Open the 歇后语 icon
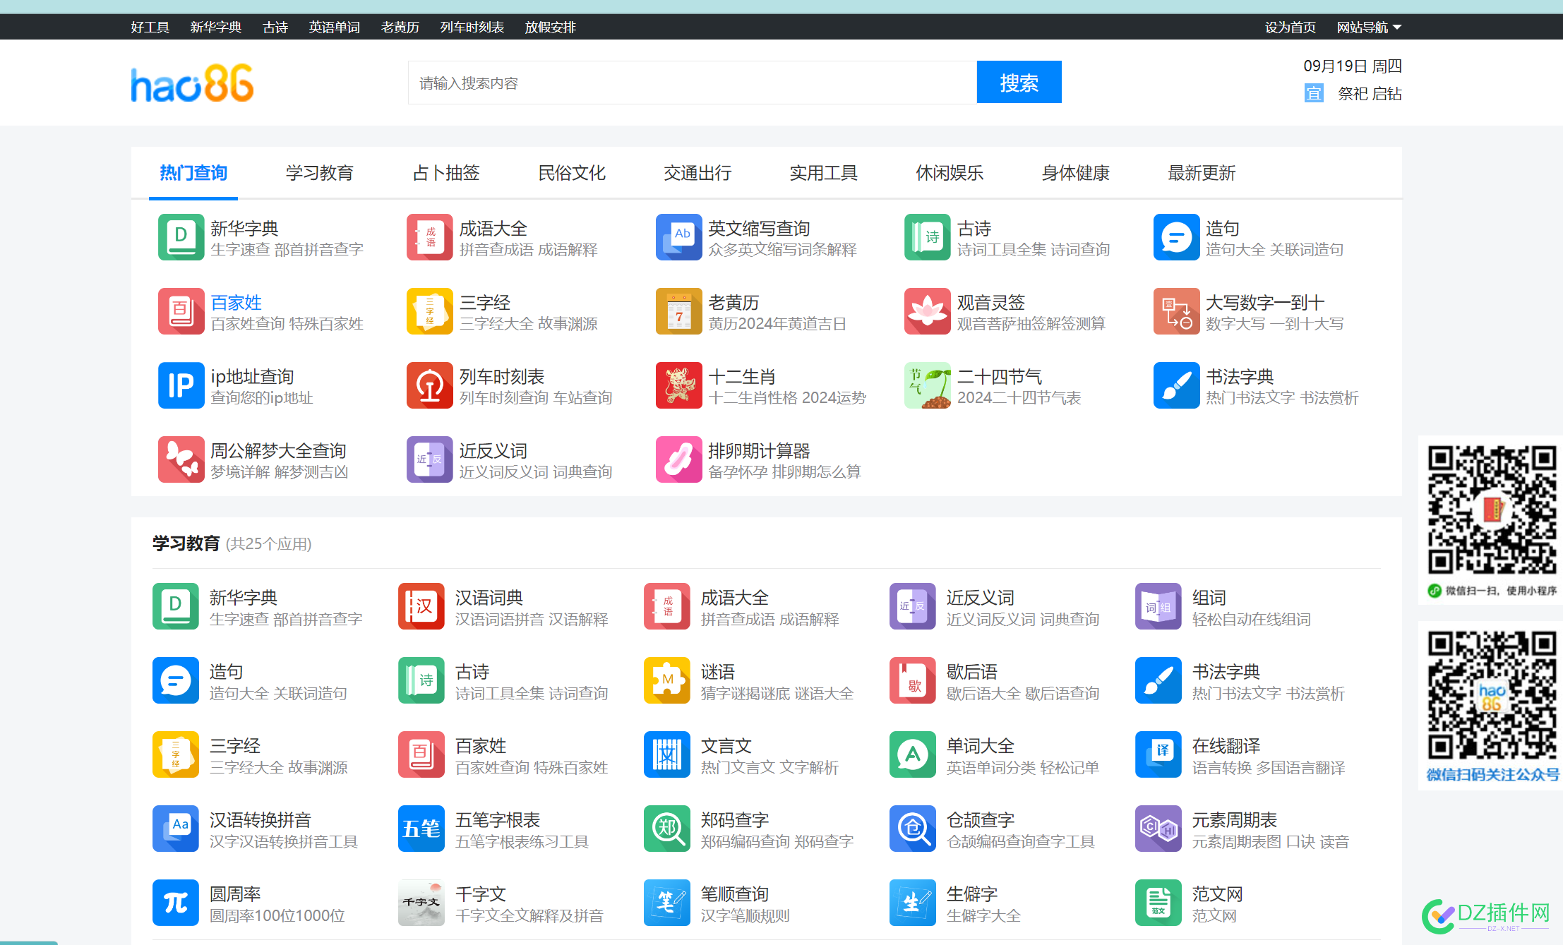Viewport: 1563px width, 945px height. [913, 680]
